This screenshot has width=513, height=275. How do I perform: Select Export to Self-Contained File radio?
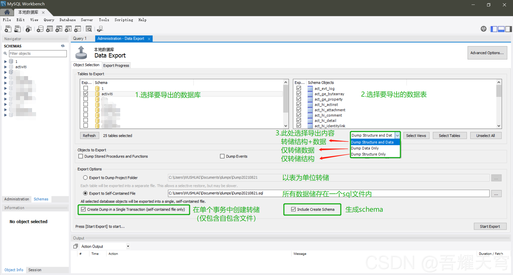pos(85,193)
